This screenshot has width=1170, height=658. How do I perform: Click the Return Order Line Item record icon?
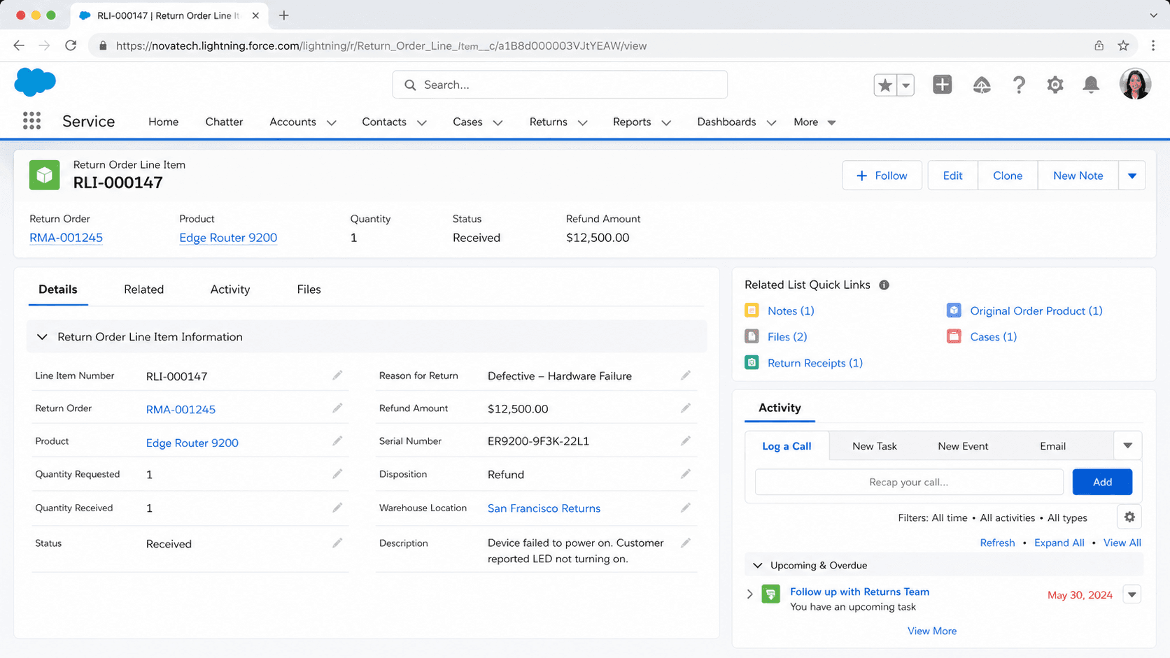point(44,175)
